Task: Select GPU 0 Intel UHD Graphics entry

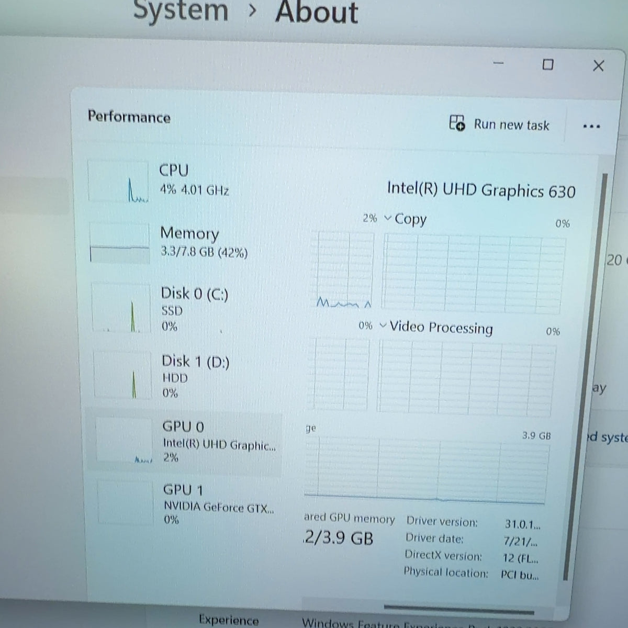Action: [x=184, y=442]
